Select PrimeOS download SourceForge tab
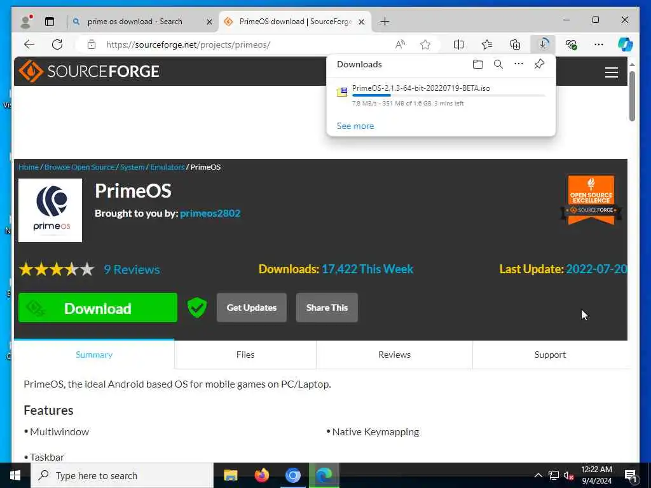Image resolution: width=651 pixels, height=488 pixels. (295, 22)
